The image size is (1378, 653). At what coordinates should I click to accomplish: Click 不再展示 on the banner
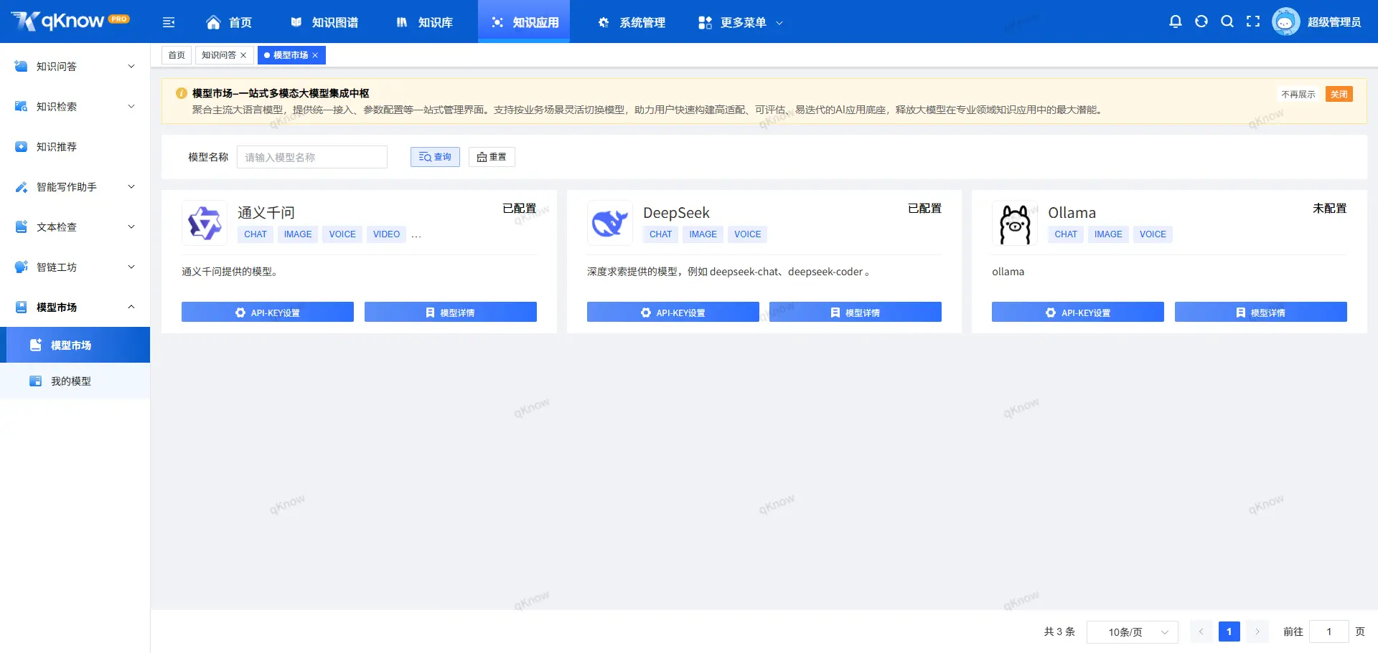[1298, 94]
